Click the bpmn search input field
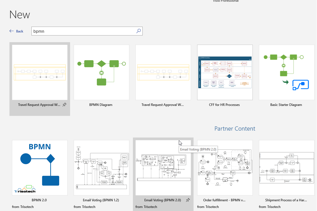317x211 pixels. pyautogui.click(x=83, y=31)
